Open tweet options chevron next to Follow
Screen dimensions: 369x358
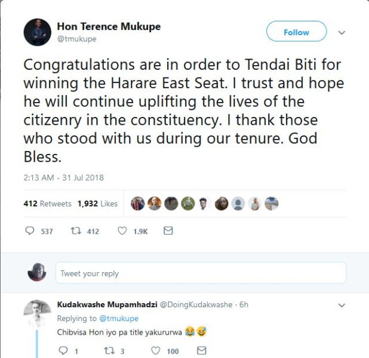(x=342, y=32)
